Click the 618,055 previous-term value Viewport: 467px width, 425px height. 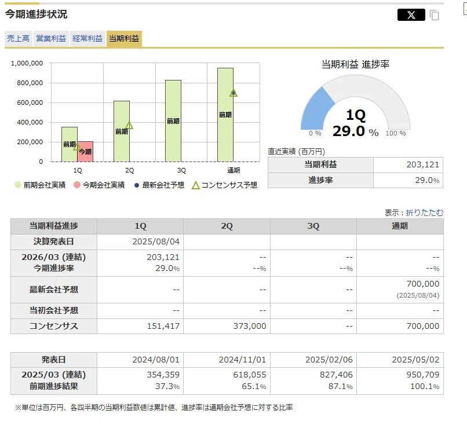250,375
